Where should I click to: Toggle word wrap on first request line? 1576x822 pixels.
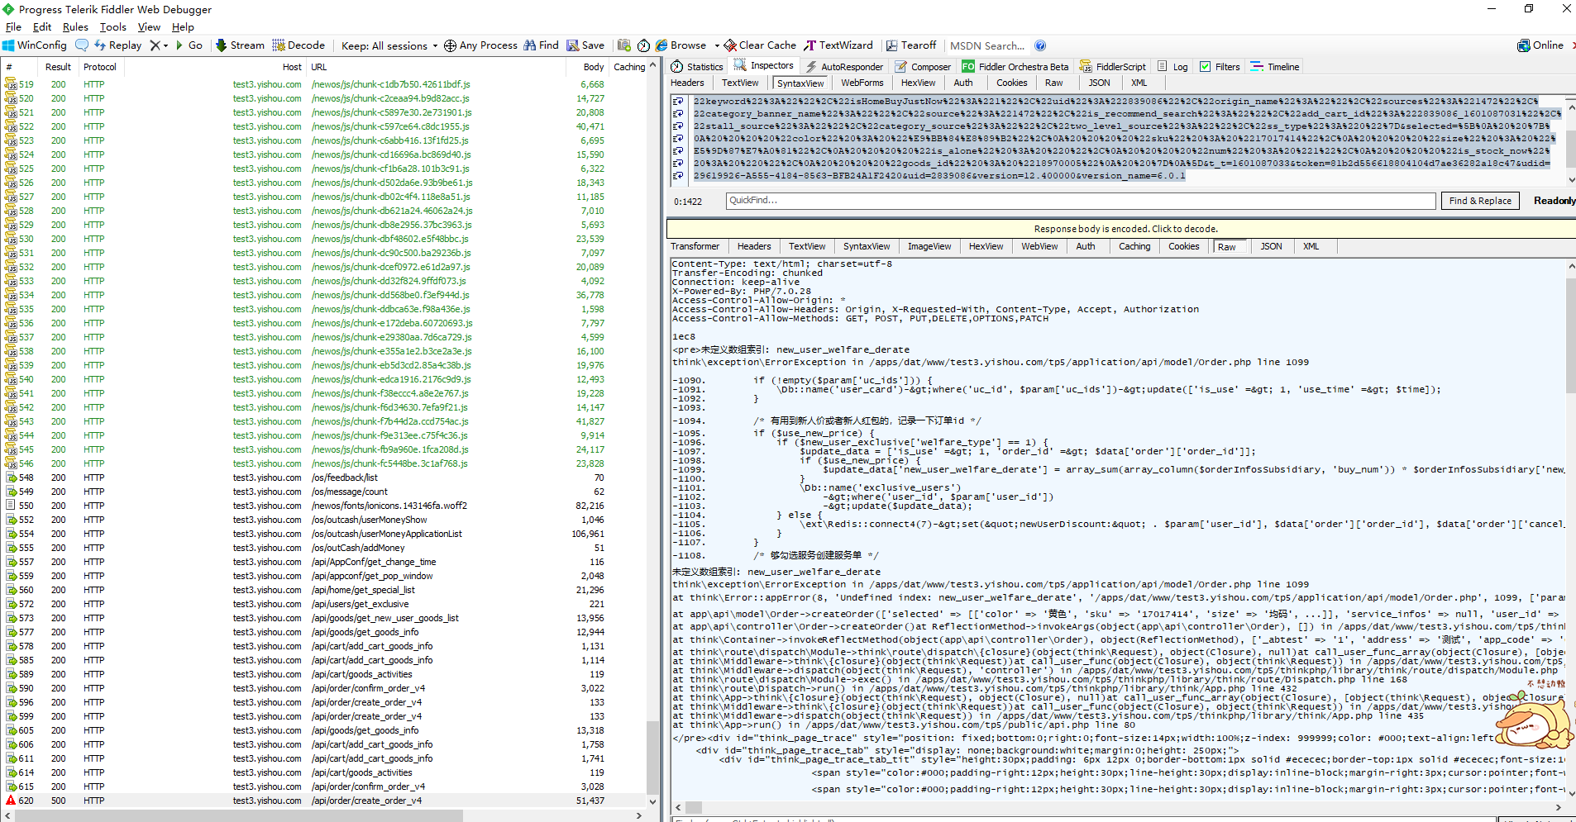click(678, 102)
